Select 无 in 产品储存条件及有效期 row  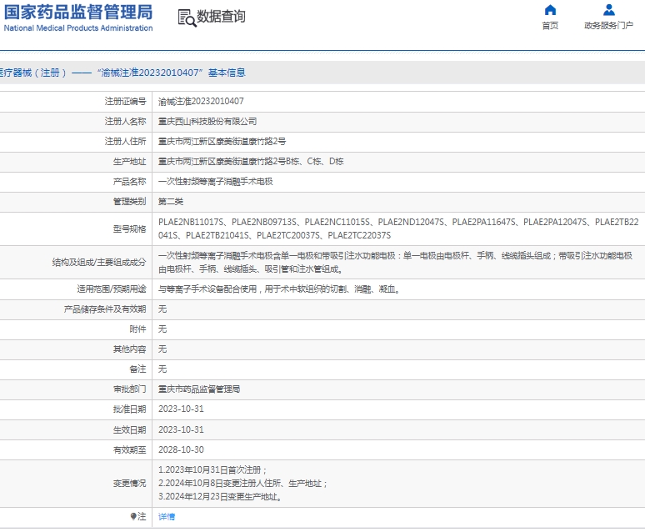(162, 309)
